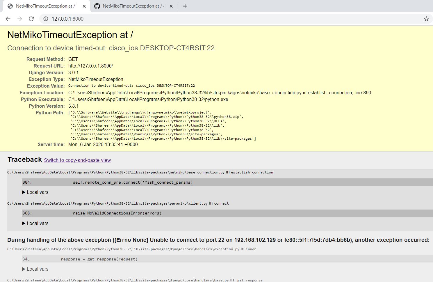Bookmark this page via the star icon
The height and width of the screenshot is (282, 433).
click(426, 19)
